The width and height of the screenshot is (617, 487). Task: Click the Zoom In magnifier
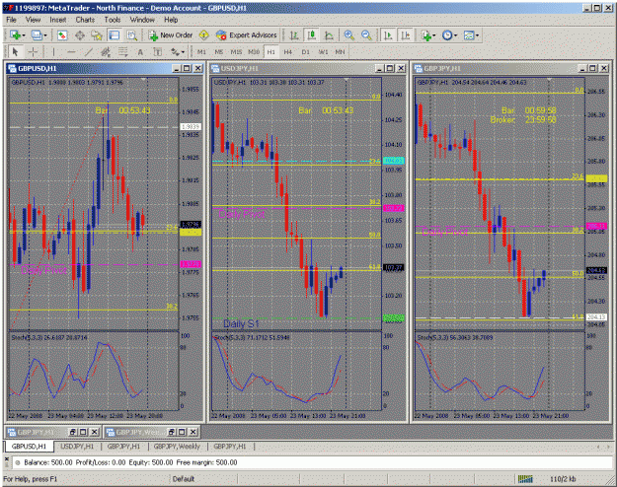tap(348, 35)
